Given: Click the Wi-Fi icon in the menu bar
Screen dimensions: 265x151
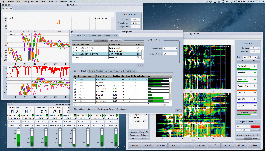Looking at the screenshot, I should pos(231,1).
